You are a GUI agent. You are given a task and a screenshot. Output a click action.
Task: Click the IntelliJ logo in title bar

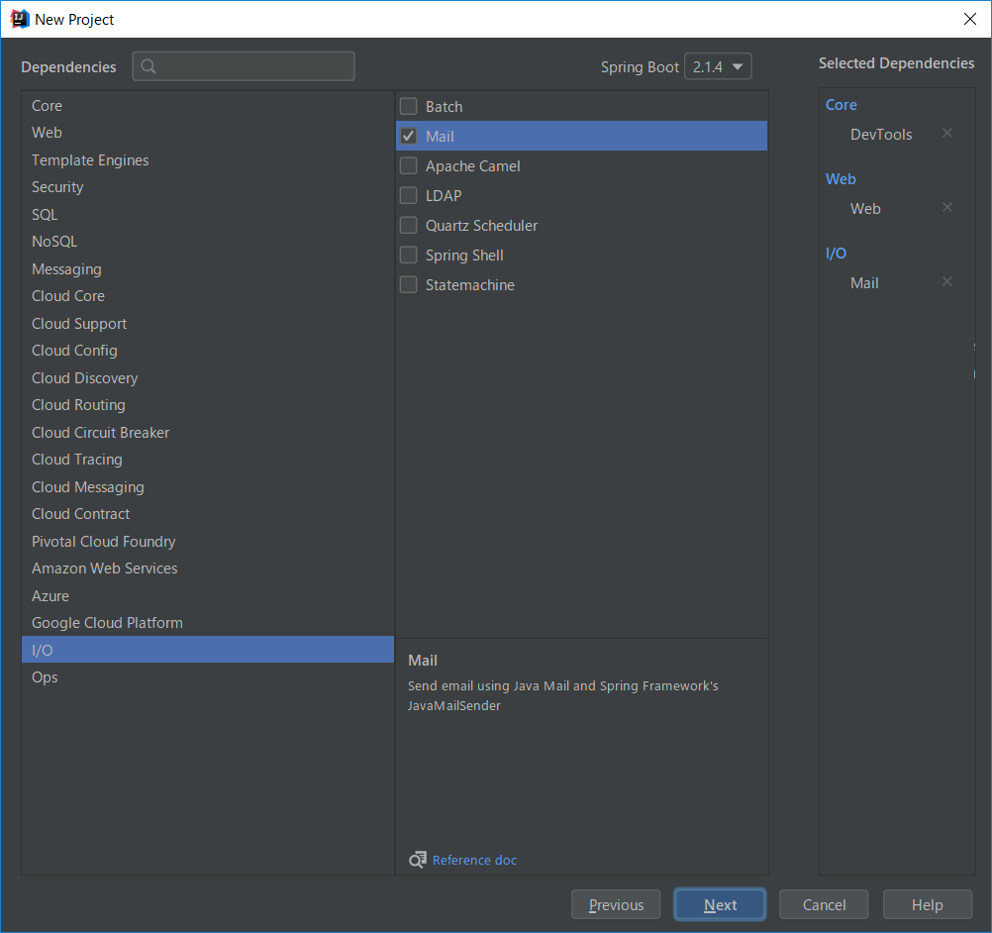(x=20, y=19)
